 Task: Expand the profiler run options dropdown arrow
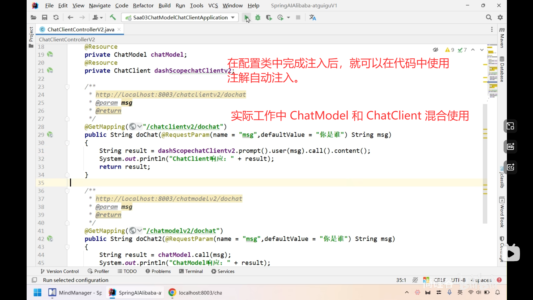click(288, 17)
